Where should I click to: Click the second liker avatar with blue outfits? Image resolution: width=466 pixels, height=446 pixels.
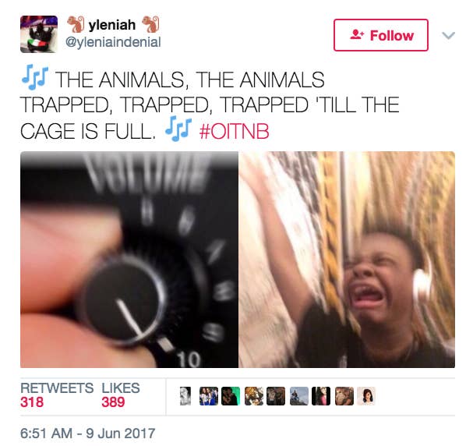tap(209, 396)
